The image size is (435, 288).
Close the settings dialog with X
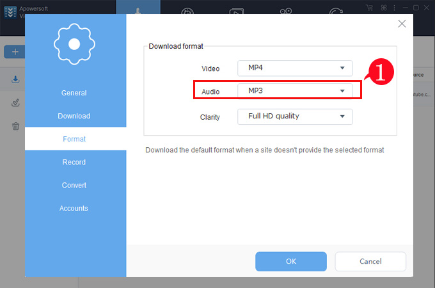click(402, 24)
